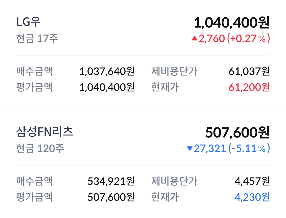Click the 61,037원 cost basis value
The image size is (286, 218).
tap(249, 71)
